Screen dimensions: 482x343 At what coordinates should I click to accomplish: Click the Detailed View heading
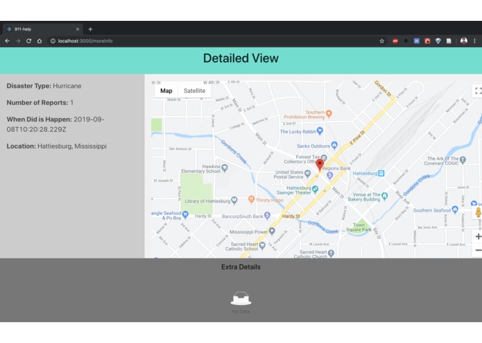click(x=241, y=58)
